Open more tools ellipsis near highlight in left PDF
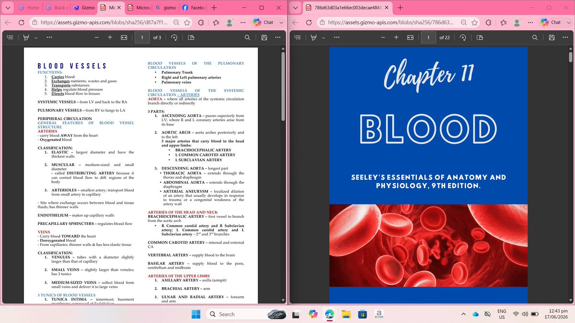575x323 pixels. pyautogui.click(x=49, y=37)
